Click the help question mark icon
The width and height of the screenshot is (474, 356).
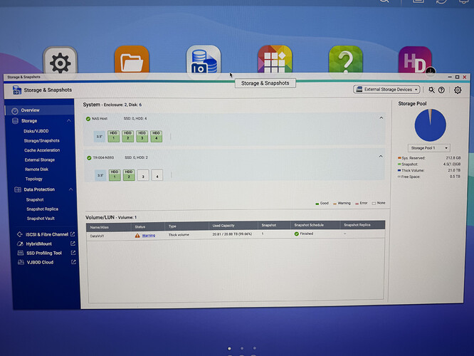click(x=441, y=90)
